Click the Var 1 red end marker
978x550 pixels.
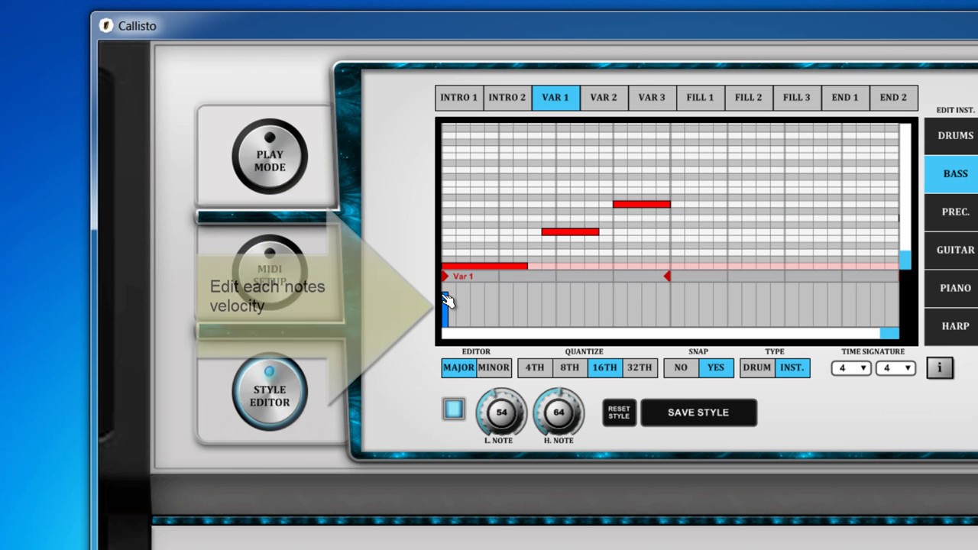667,276
